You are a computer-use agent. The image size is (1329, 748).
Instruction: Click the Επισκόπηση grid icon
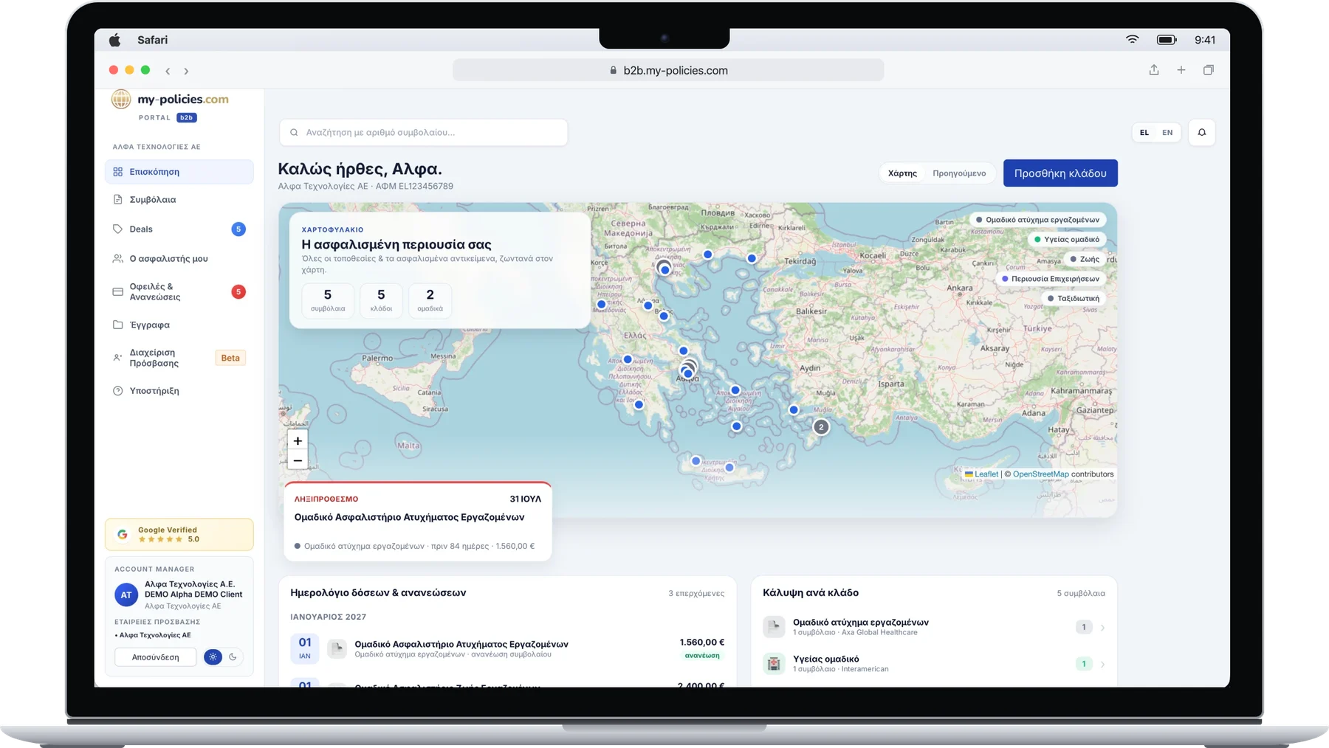[117, 172]
